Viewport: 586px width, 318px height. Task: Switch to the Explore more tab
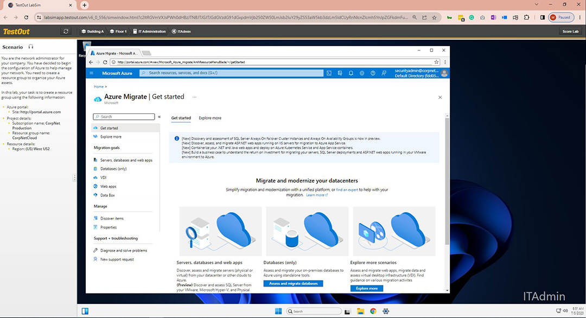coord(209,118)
